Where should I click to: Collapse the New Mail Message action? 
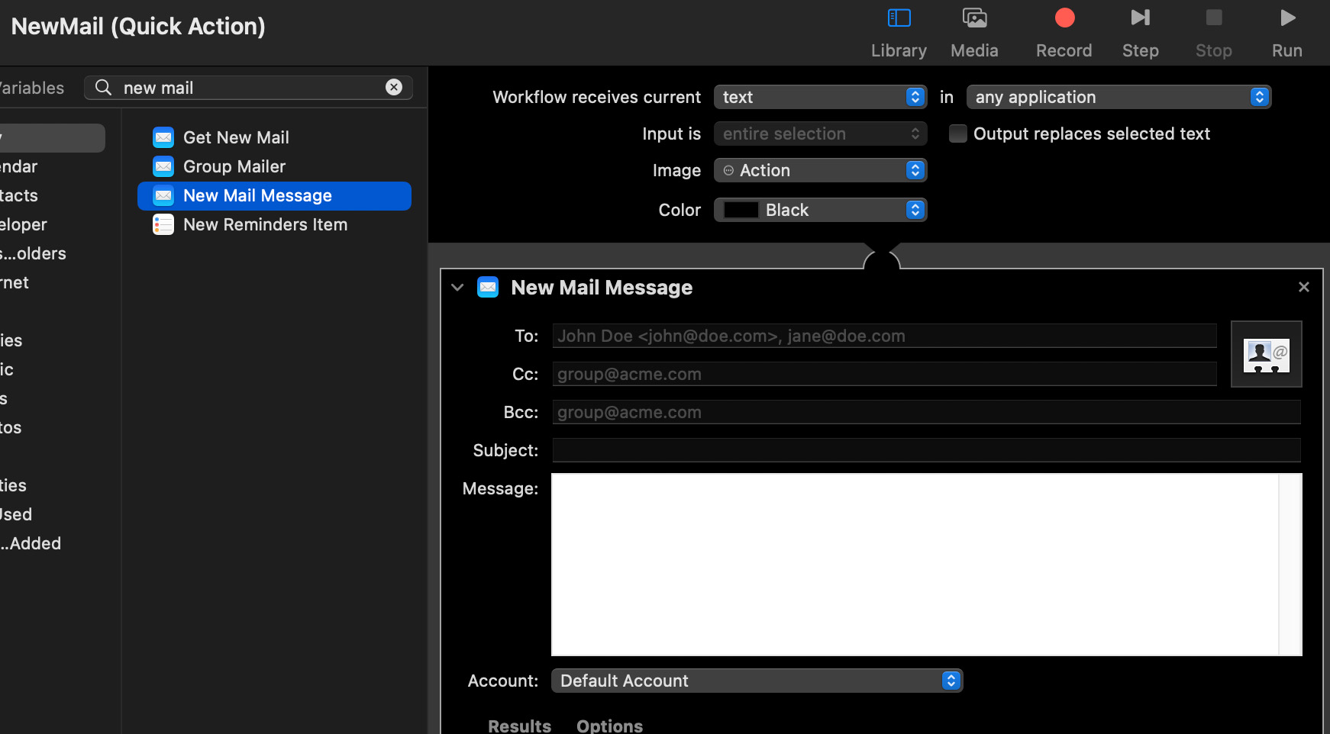tap(457, 288)
